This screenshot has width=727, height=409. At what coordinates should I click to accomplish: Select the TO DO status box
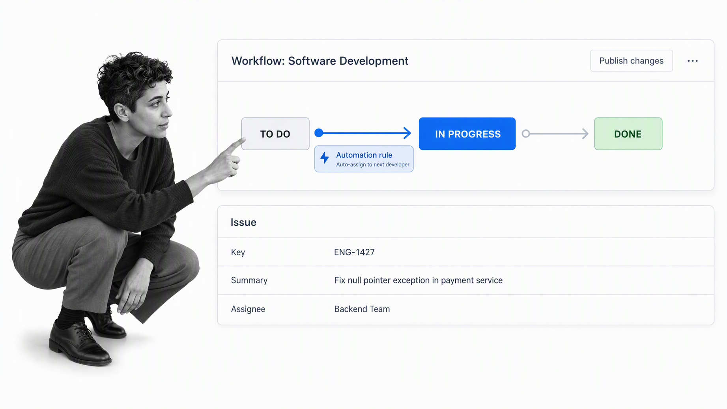point(275,134)
